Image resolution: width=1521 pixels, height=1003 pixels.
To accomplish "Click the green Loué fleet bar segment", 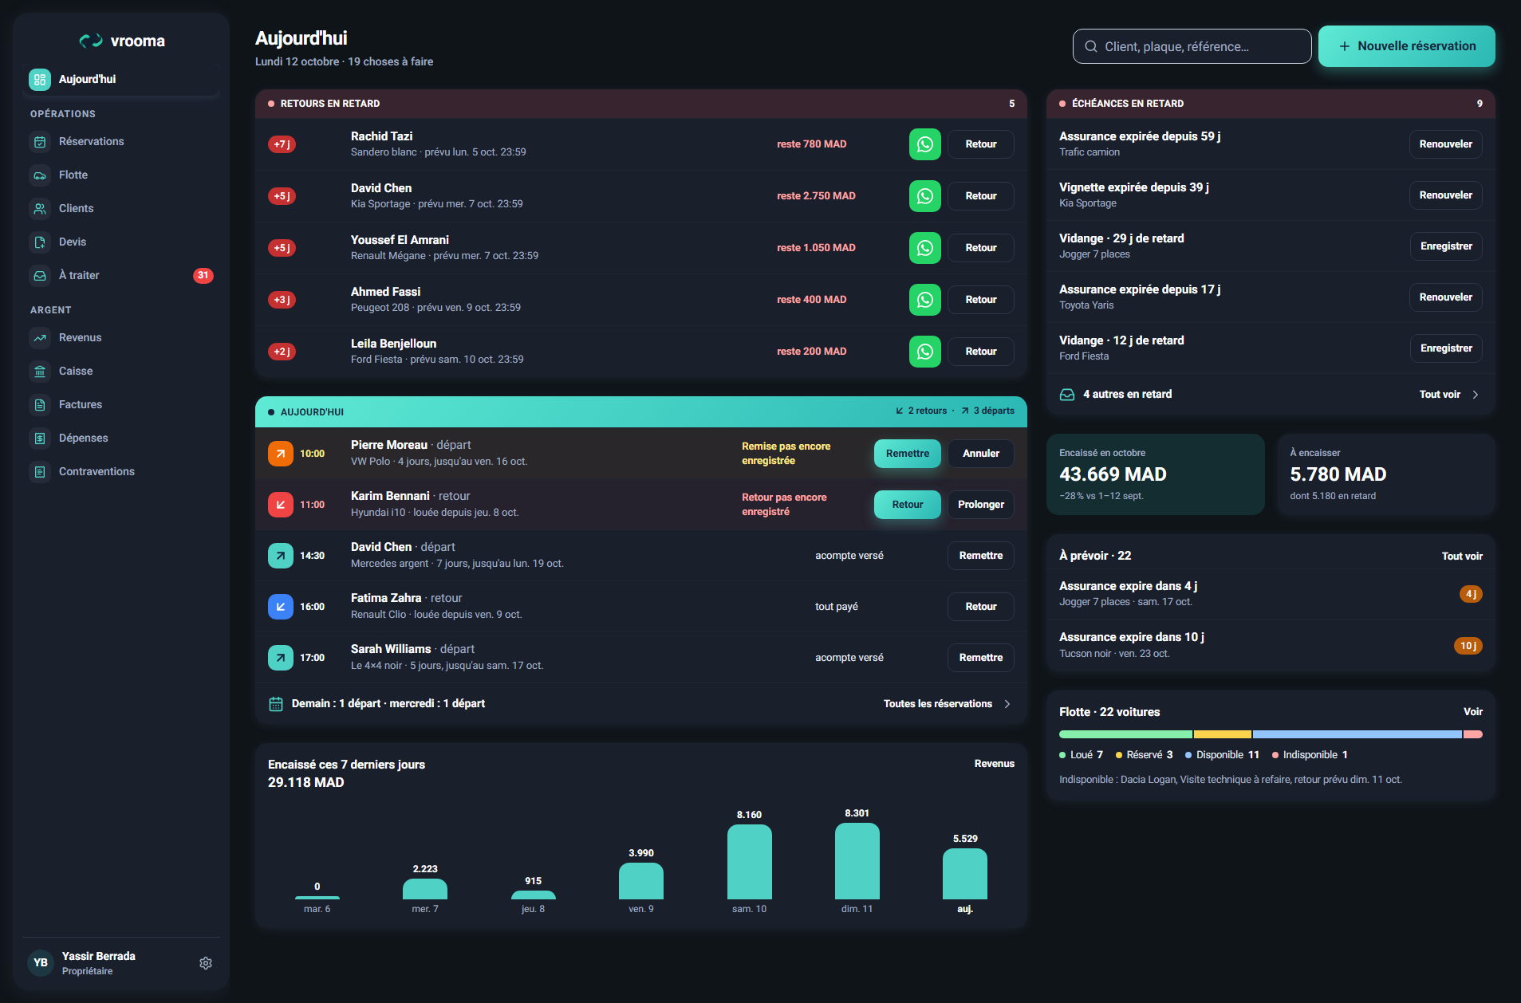I will pyautogui.click(x=1125, y=734).
